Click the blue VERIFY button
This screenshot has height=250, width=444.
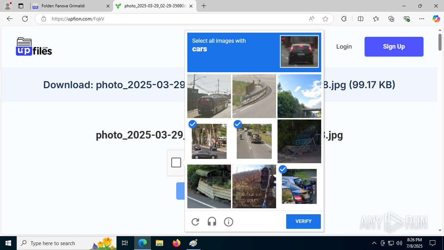pos(303,222)
